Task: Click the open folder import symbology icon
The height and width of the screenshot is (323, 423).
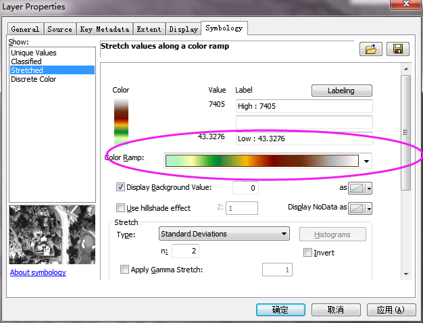Action: point(371,49)
